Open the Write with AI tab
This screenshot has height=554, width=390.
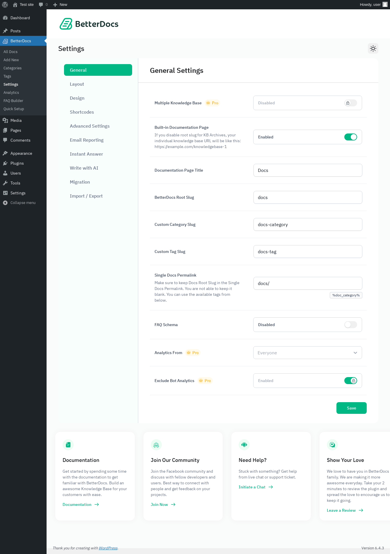point(98,168)
